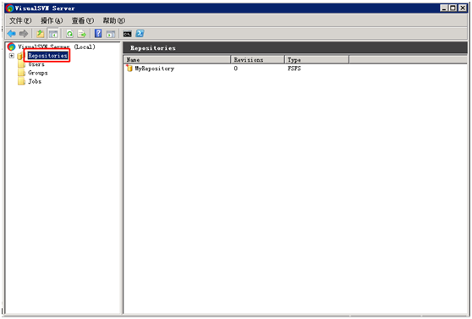Open the 操作(A) menu

click(x=52, y=20)
